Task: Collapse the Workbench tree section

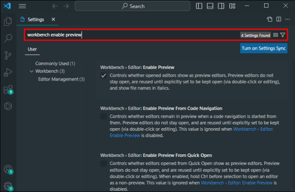Action: (x=32, y=71)
